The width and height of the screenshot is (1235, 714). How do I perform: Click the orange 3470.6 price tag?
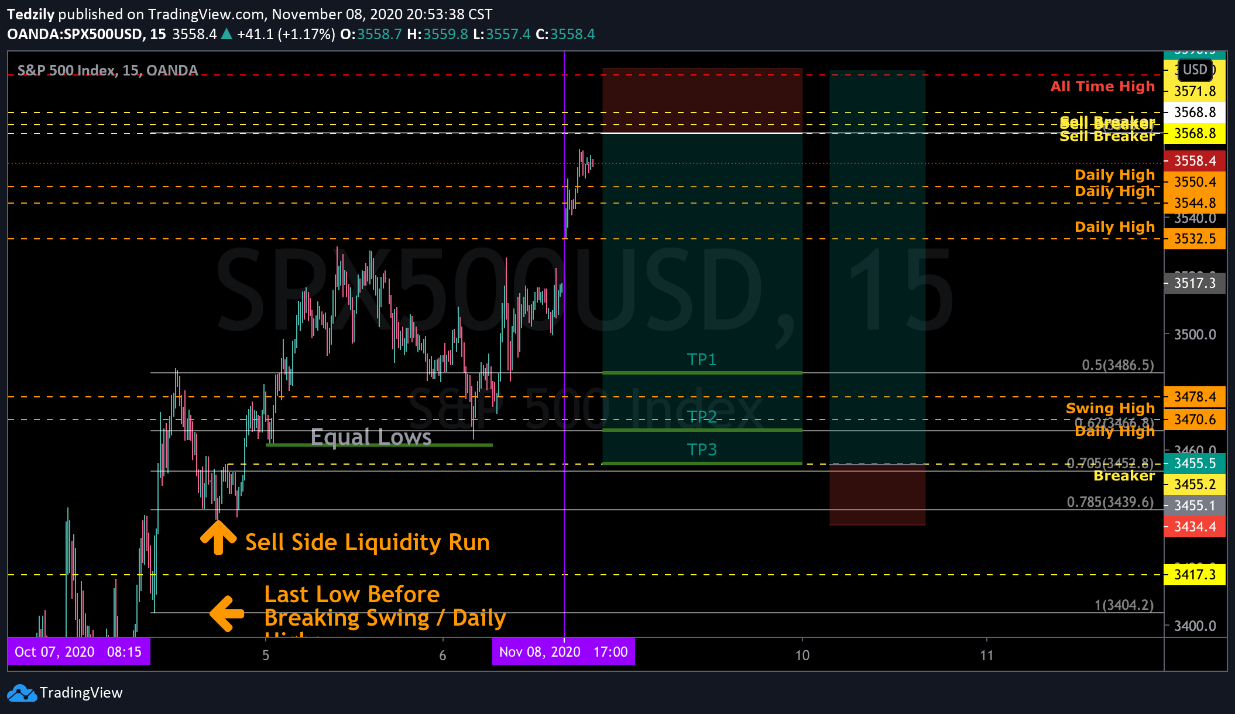pos(1195,420)
